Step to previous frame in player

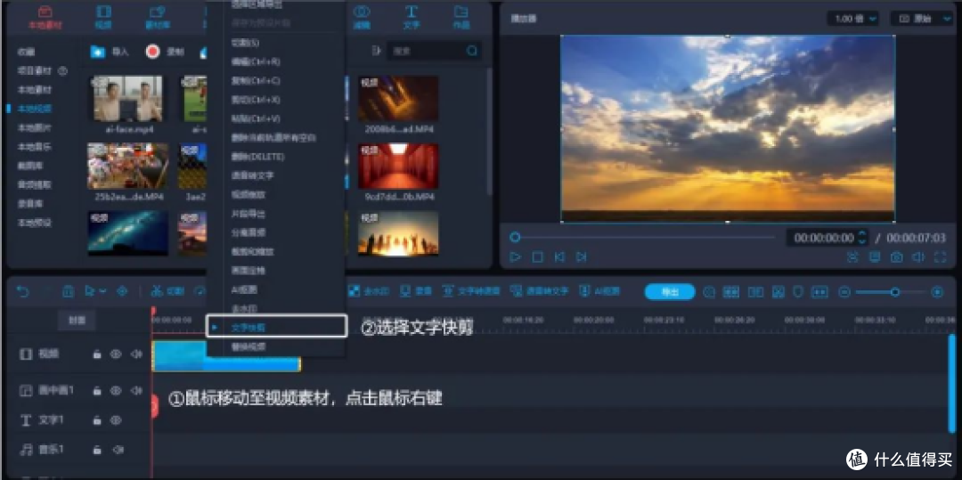click(x=559, y=256)
